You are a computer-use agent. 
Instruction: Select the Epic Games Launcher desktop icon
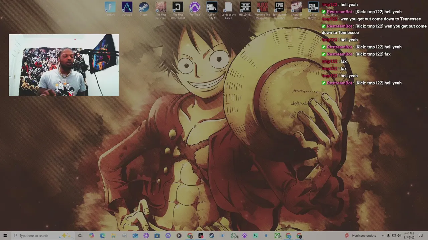coord(279,10)
